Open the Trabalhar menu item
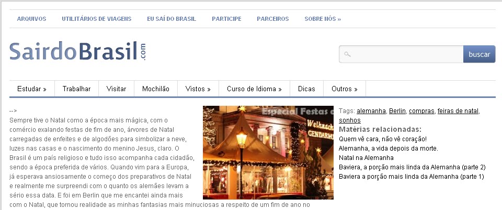This screenshot has height=210, width=502. pyautogui.click(x=76, y=89)
